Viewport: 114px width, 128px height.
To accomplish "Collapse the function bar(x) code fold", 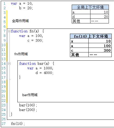I will [x=9, y=63].
